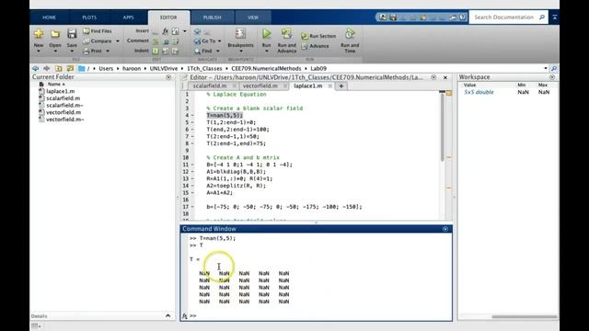Click Run and Advance icon

[x=286, y=34]
